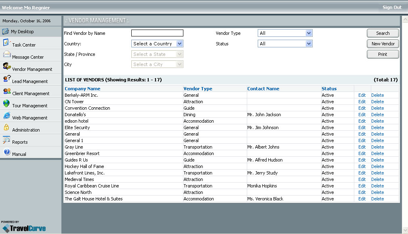Sort by Company Name column header
The height and width of the screenshot is (234, 408).
[x=82, y=89]
